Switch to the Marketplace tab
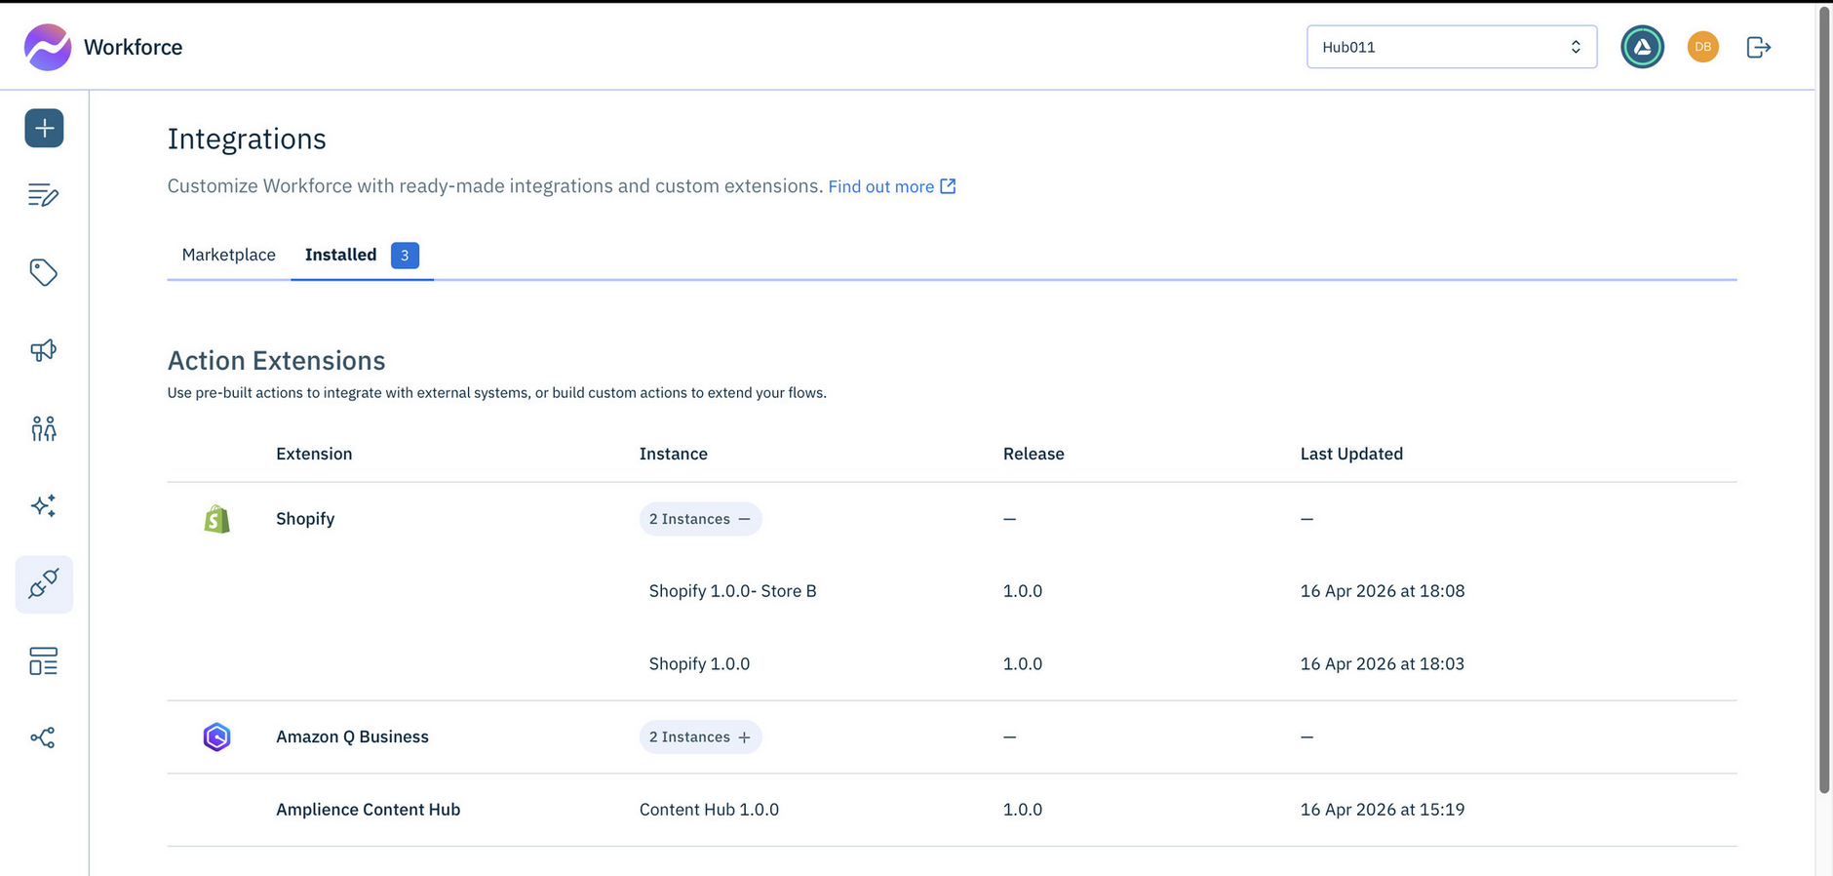 [229, 255]
